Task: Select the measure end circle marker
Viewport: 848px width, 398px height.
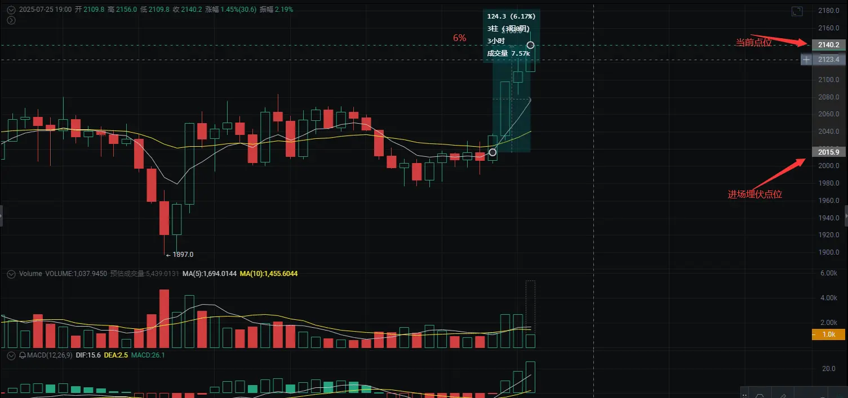Action: coord(530,45)
